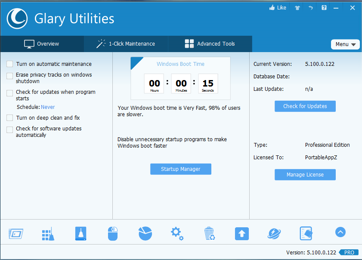This screenshot has height=260, width=362.
Task: Click the boot time Minutes box
Action: tap(181, 84)
